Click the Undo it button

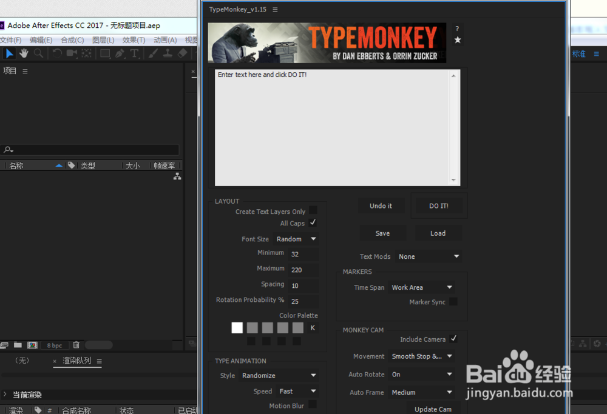click(381, 206)
